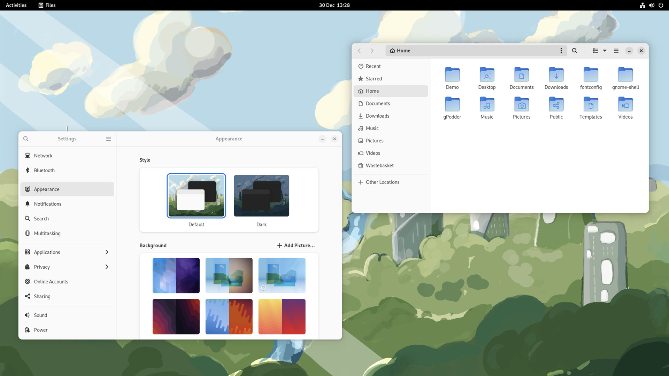The width and height of the screenshot is (669, 376).
Task: Open the Files app menu in top bar
Action: click(47, 5)
